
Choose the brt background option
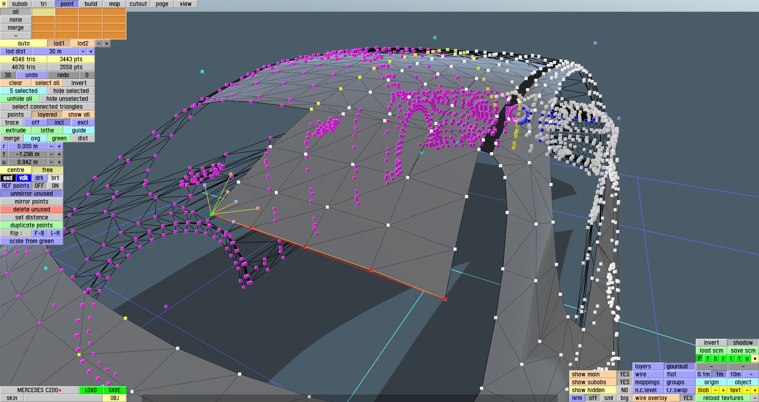[55, 178]
